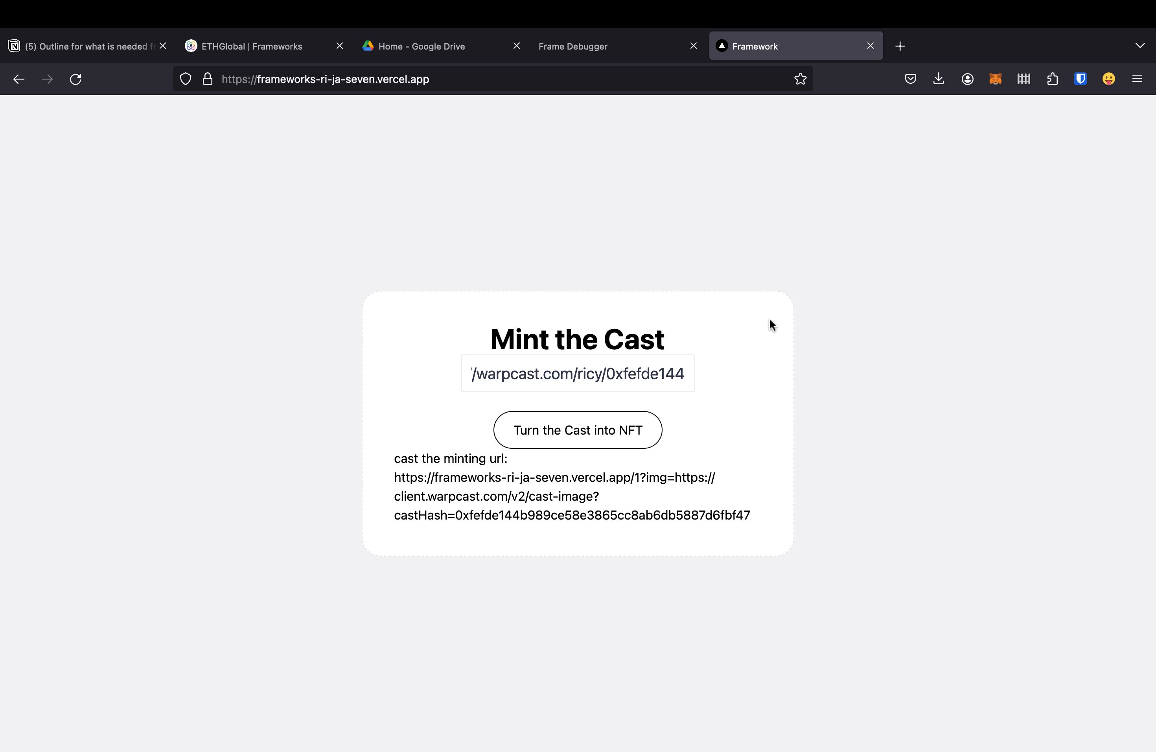Screen dimensions: 1156x752
Task: Open the Firefox hamburger menu
Action: click(x=1137, y=79)
